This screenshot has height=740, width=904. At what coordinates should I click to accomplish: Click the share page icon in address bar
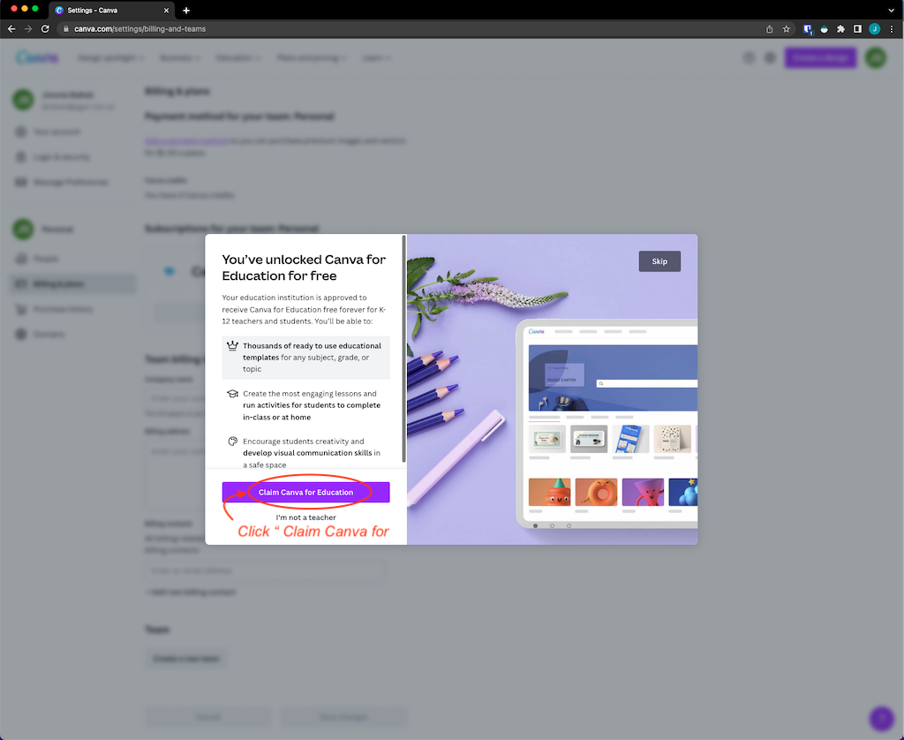(769, 29)
